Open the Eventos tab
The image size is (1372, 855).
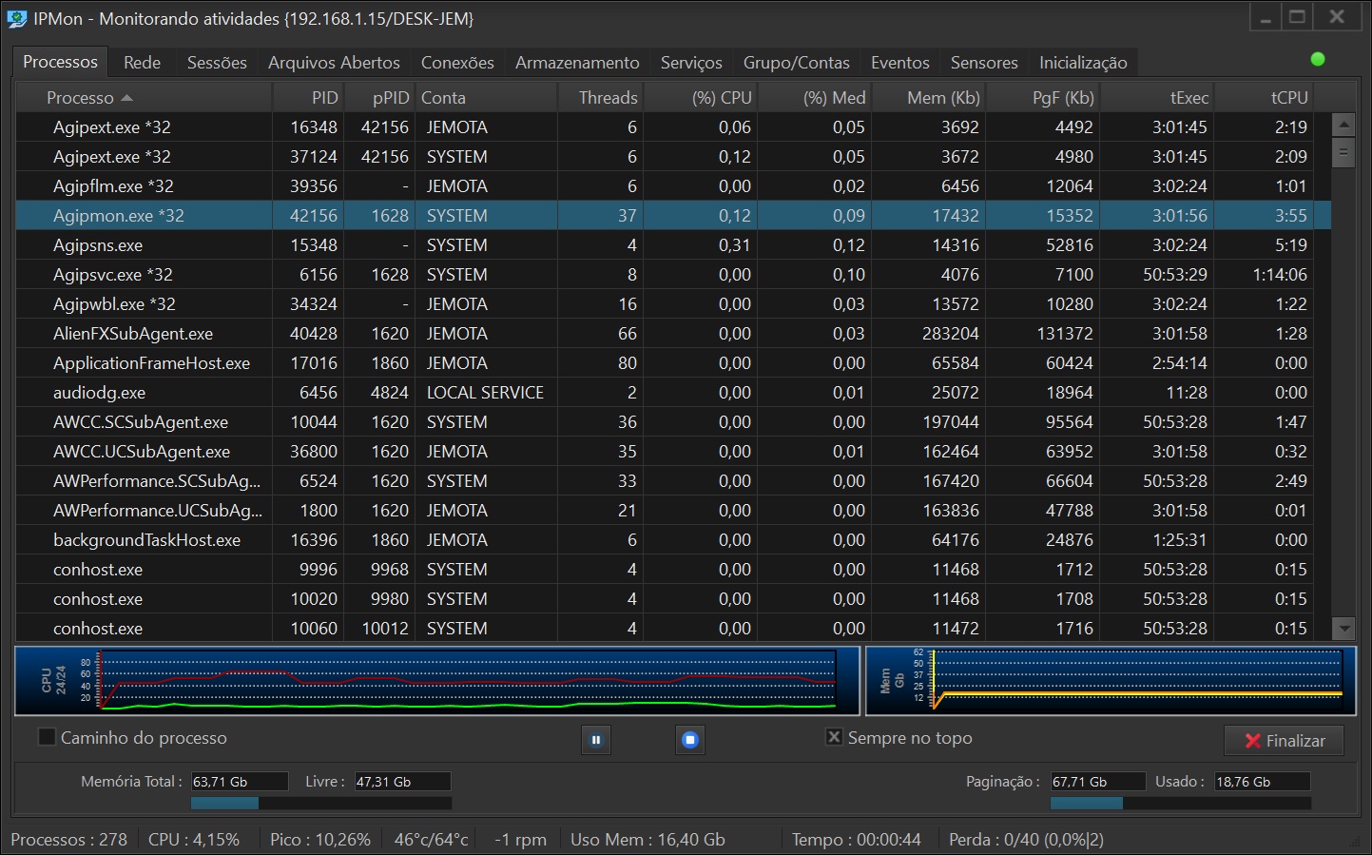tap(900, 63)
